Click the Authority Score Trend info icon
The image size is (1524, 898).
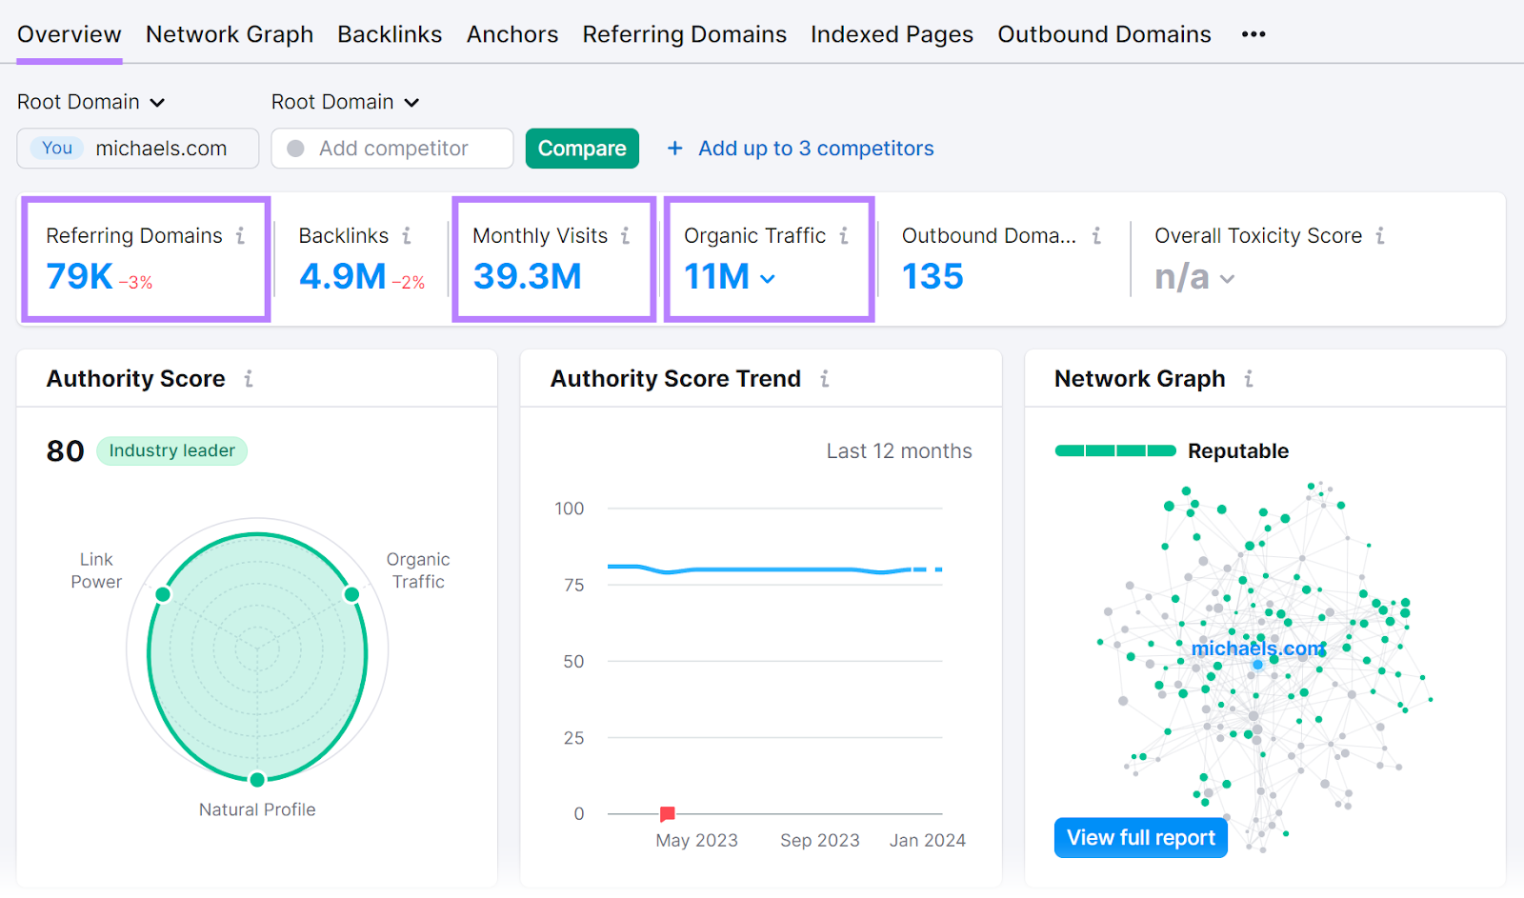point(824,378)
